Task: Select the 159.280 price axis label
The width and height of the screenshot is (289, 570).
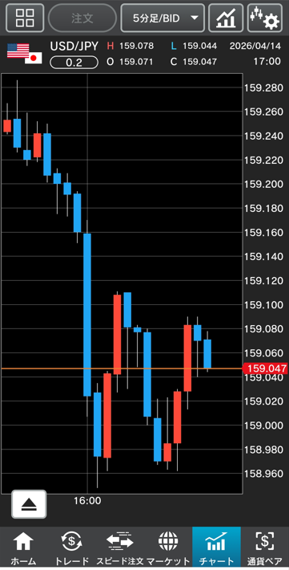Action: (263, 88)
